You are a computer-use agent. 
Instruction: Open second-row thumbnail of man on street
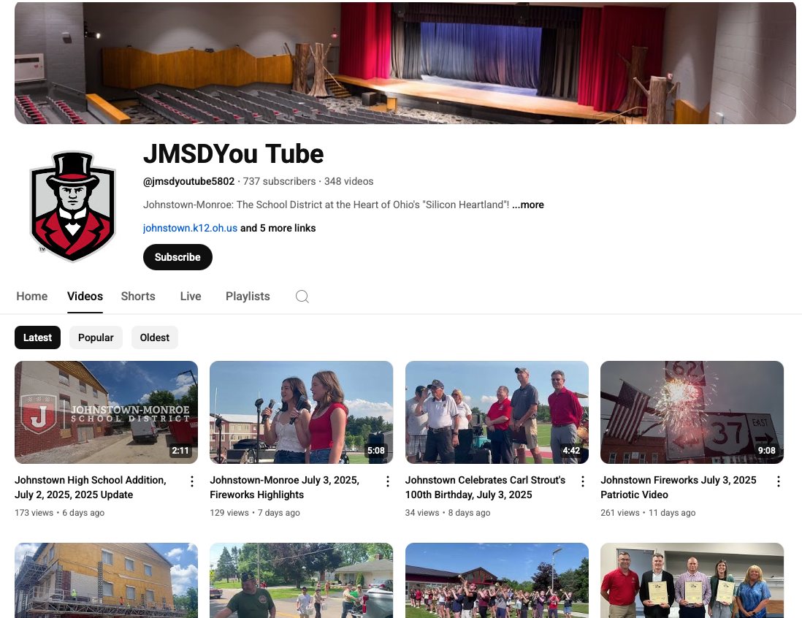coord(301,580)
